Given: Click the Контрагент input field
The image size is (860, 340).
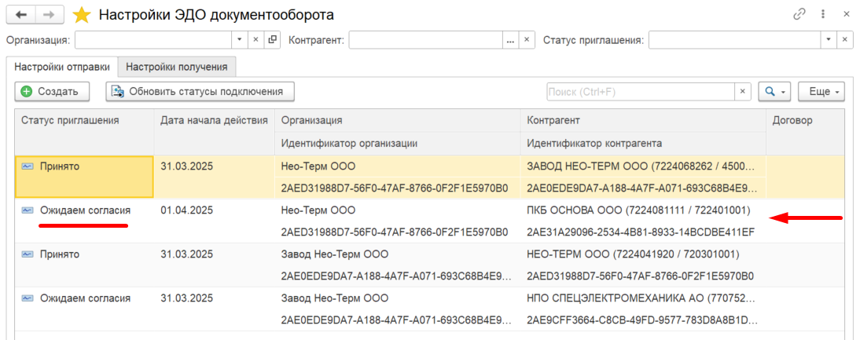Looking at the screenshot, I should coord(425,40).
